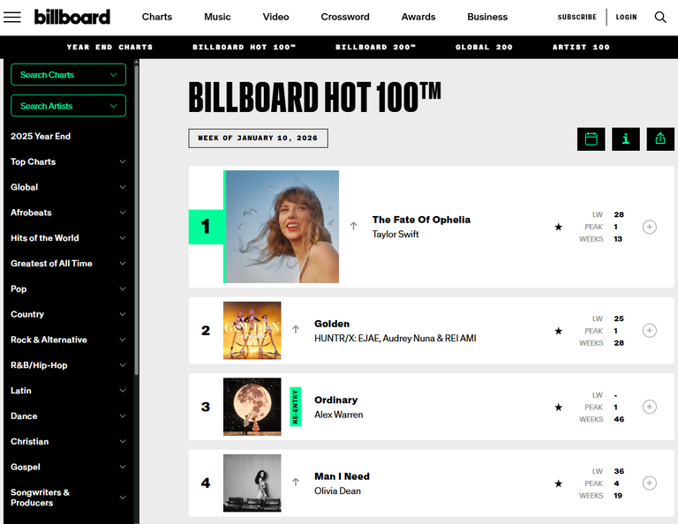Click the Login link
Image resolution: width=678 pixels, height=524 pixels.
click(x=626, y=17)
